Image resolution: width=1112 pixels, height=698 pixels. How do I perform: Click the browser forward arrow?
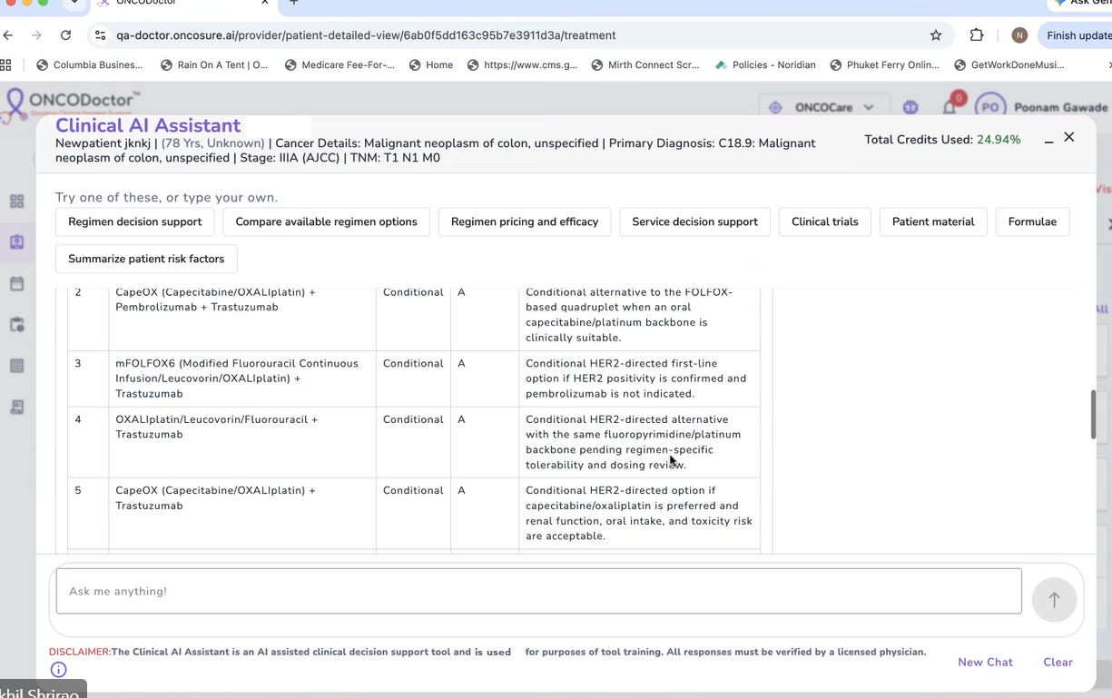(x=36, y=35)
